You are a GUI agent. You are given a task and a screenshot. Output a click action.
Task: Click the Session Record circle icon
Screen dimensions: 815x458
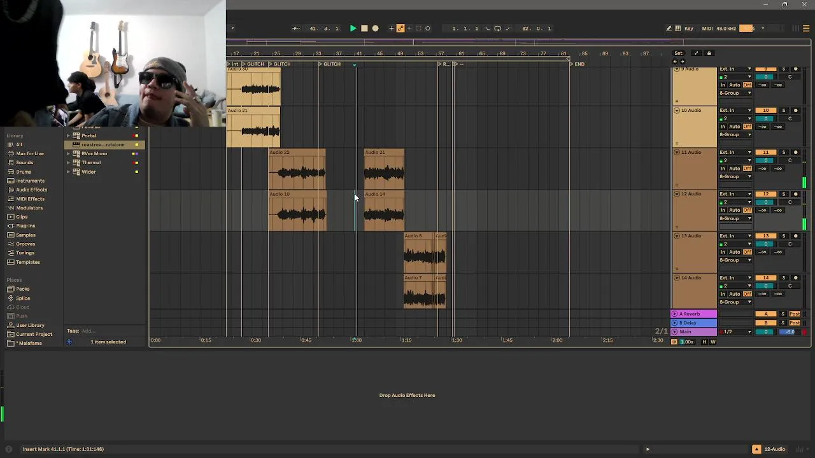click(428, 29)
